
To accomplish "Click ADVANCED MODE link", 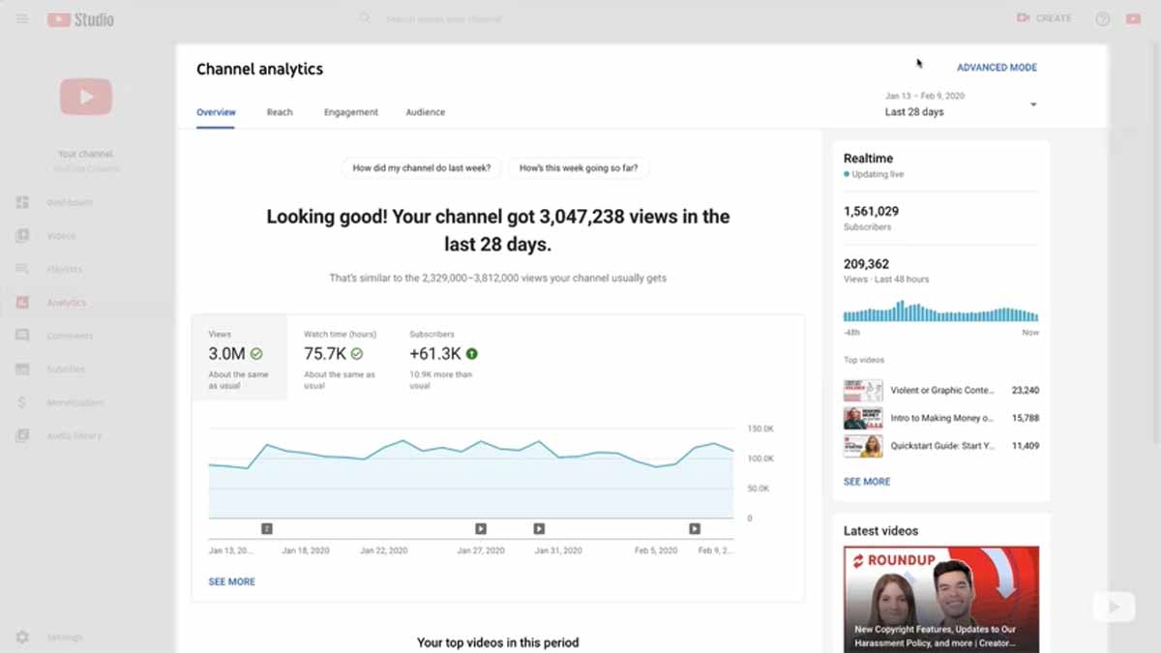I will point(997,68).
